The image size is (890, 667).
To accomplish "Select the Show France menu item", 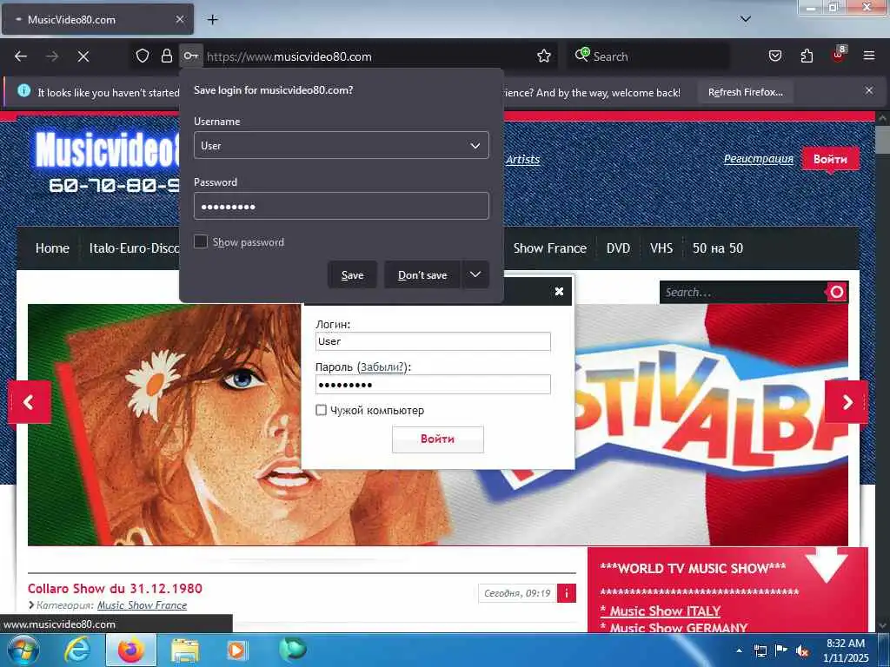I will [x=549, y=248].
